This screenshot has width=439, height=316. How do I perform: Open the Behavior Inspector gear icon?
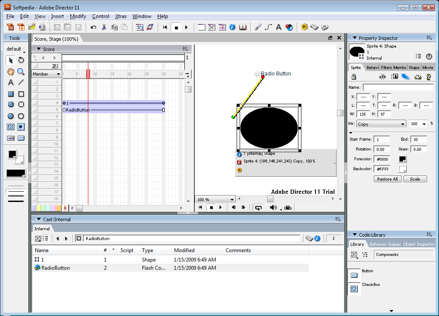304,27
